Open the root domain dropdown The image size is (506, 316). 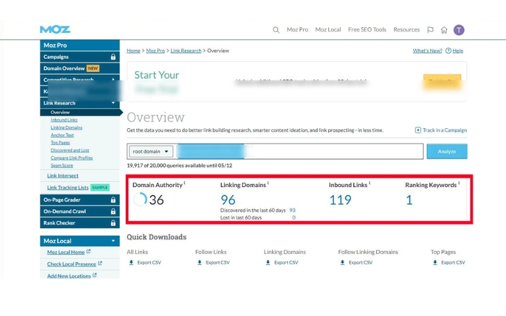pos(151,151)
